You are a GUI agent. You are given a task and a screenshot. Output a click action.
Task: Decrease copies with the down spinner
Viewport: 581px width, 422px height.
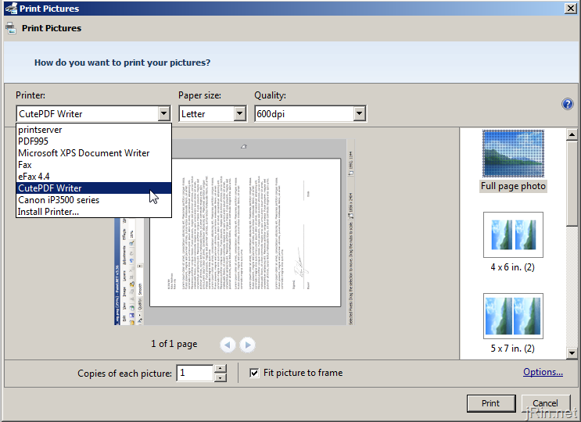(x=220, y=377)
